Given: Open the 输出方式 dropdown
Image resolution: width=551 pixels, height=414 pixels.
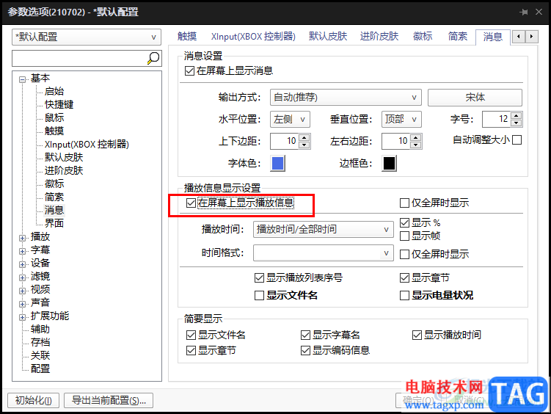Looking at the screenshot, I should coord(346,98).
